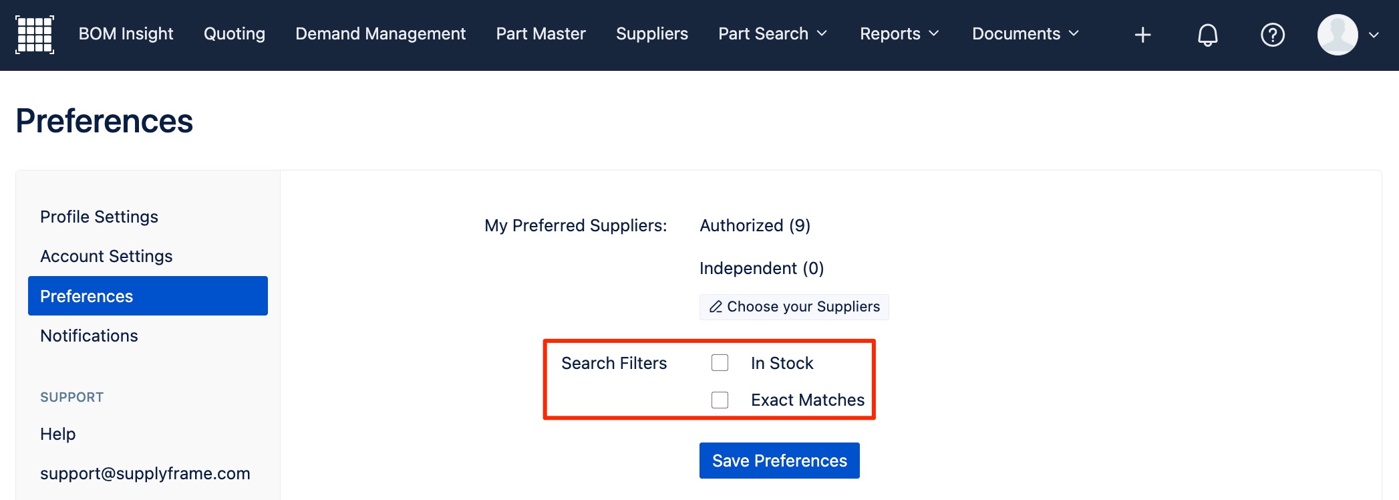Tick the Exact Matches checkbox
Screen dimensions: 1399x500
click(720, 400)
